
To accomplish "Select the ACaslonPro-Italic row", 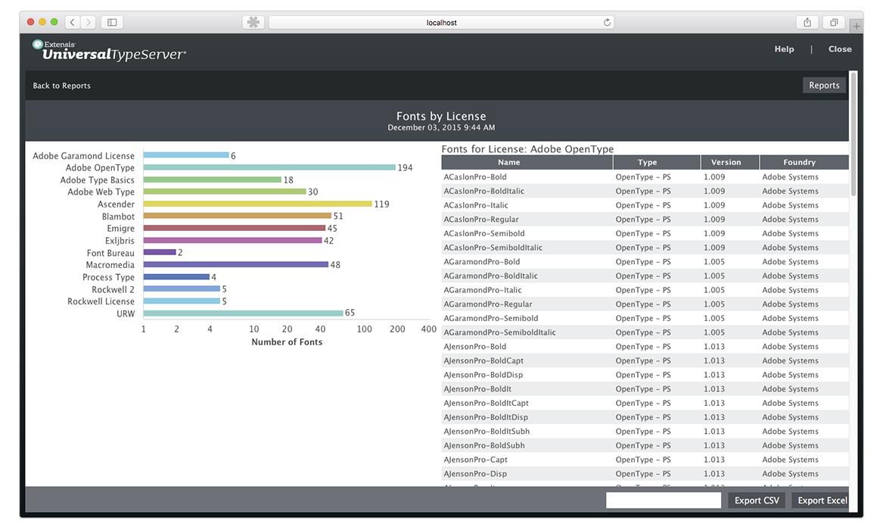I will 645,205.
